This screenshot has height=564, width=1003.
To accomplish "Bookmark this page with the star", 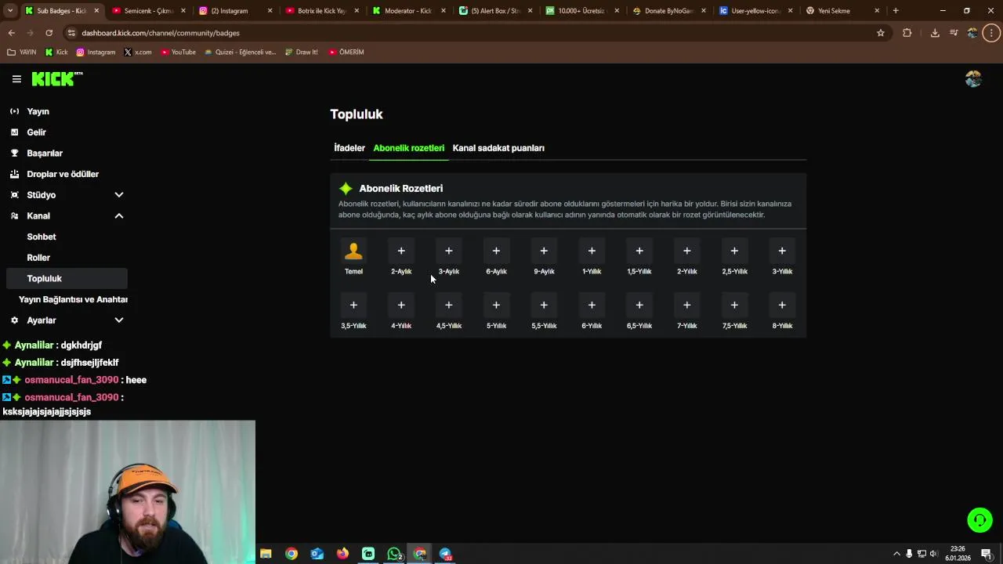I will [x=881, y=33].
